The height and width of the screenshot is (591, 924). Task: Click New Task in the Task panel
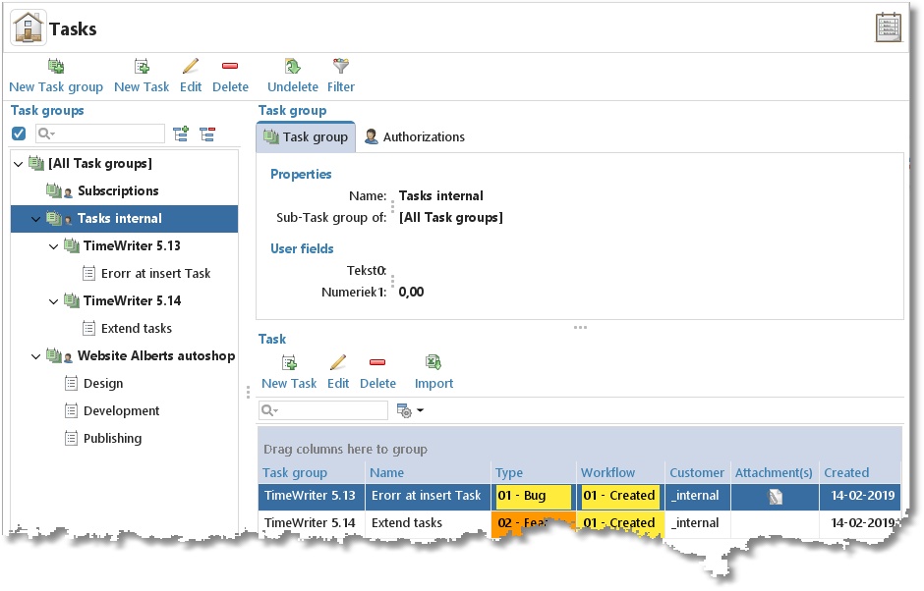click(289, 373)
